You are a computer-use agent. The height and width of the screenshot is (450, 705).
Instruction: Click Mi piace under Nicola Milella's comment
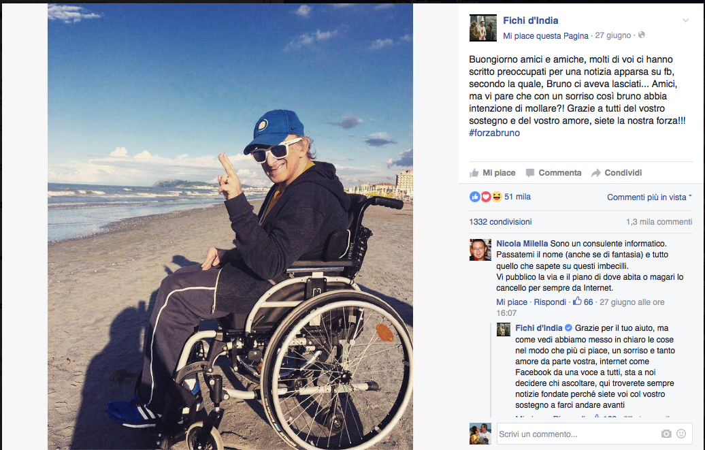pos(512,302)
